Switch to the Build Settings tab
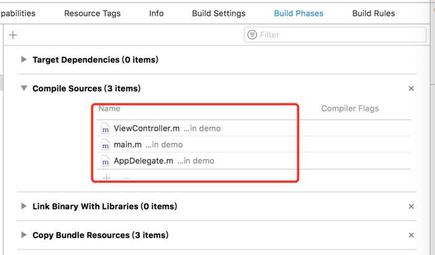 point(218,13)
